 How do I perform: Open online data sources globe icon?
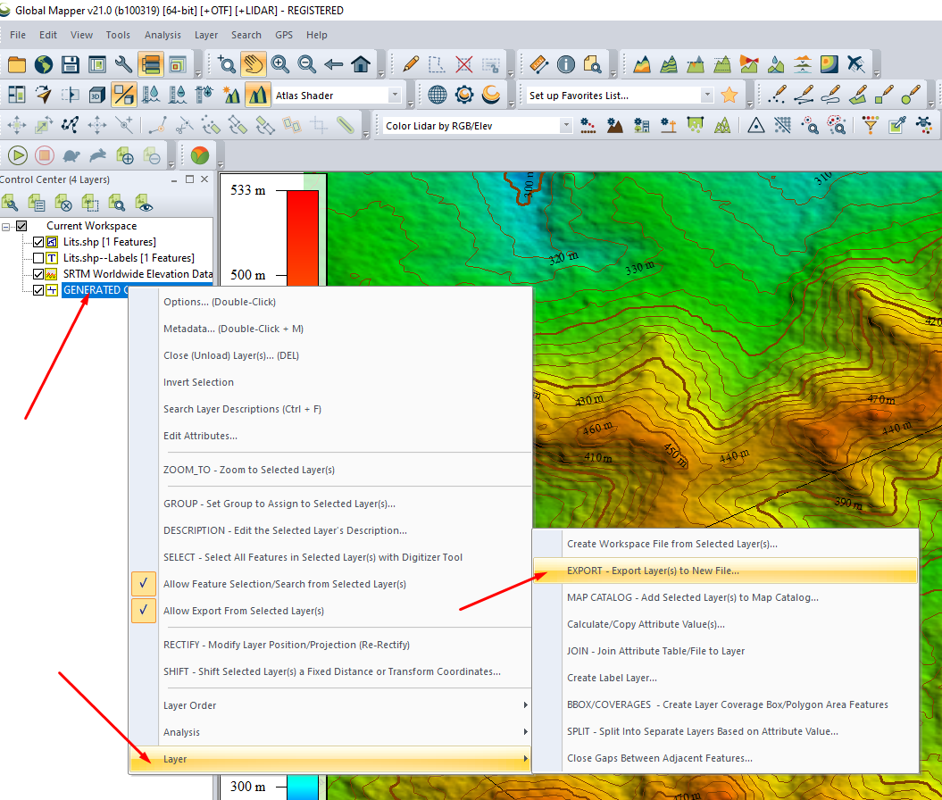click(x=43, y=64)
